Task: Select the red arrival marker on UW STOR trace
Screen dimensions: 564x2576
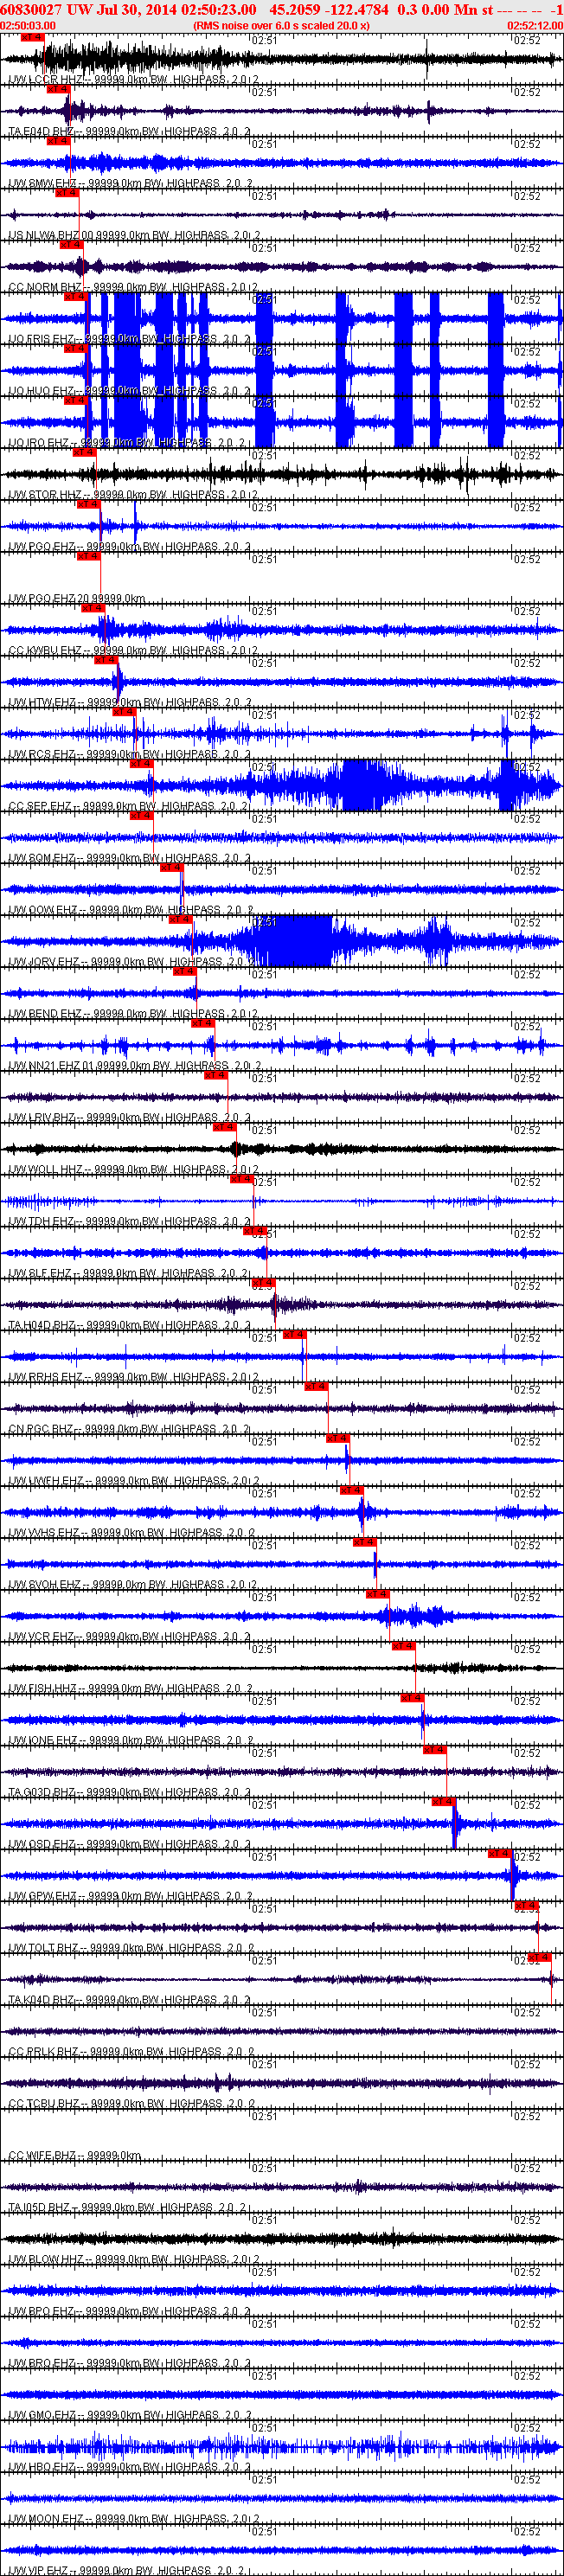Action: click(x=84, y=453)
